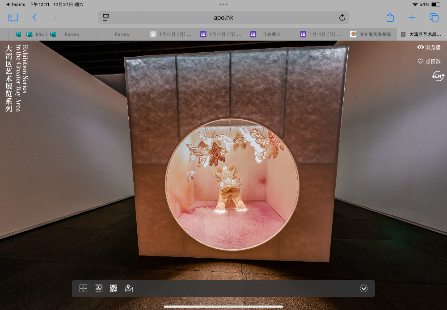Show the tab overview
Screen dimensions: 447x310
pos(434,17)
